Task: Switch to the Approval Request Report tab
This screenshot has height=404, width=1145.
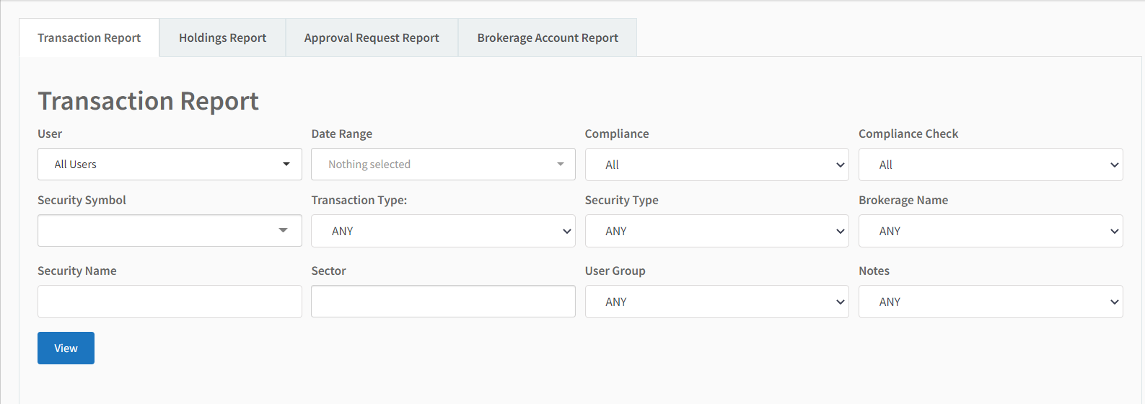Action: (x=372, y=38)
